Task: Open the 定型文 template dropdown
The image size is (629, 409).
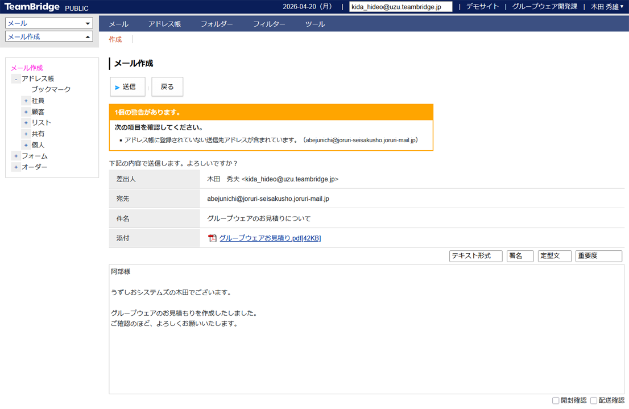Action: [554, 255]
